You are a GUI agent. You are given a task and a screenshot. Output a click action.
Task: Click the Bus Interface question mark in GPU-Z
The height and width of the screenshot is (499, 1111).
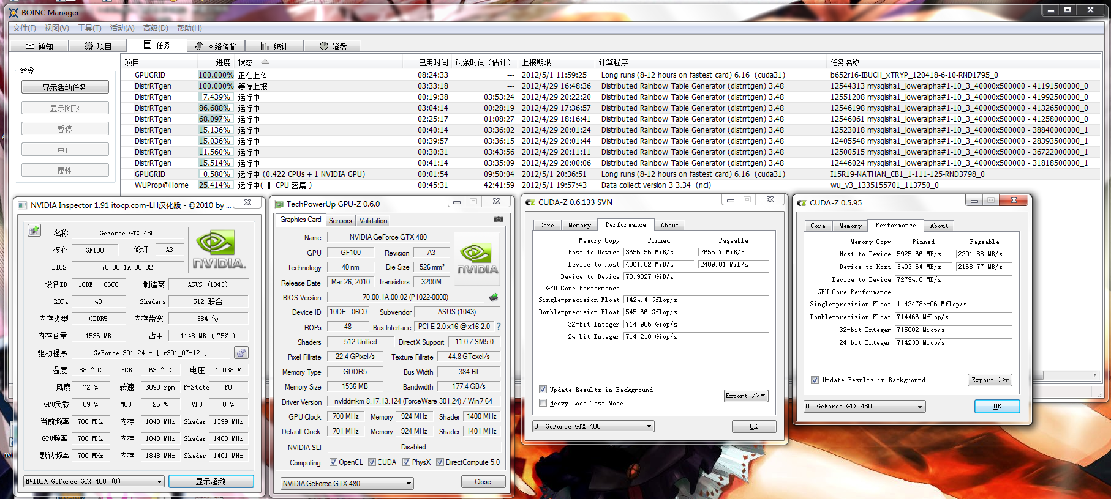[x=498, y=327]
